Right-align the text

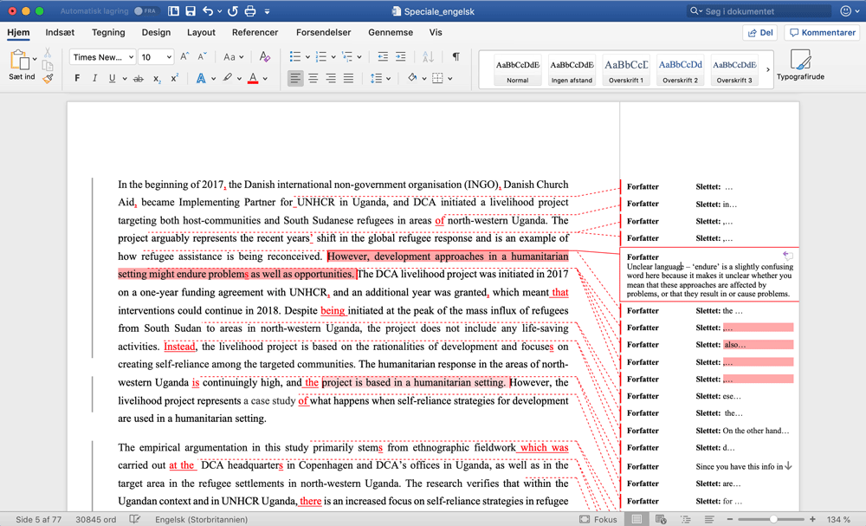tap(331, 79)
